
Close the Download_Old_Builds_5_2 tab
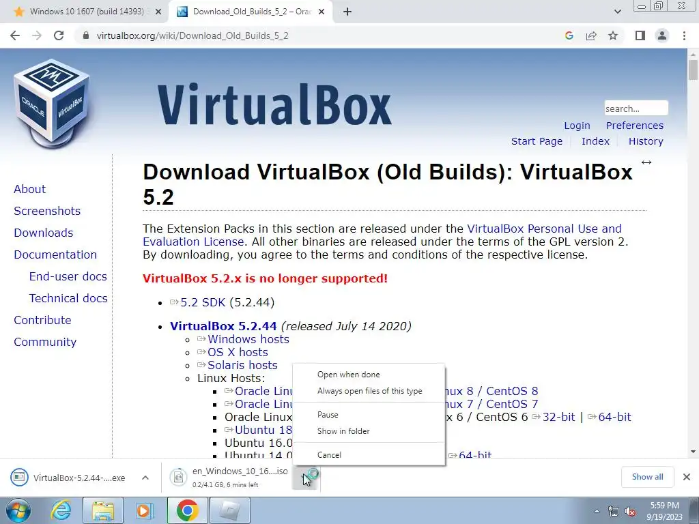(x=322, y=12)
